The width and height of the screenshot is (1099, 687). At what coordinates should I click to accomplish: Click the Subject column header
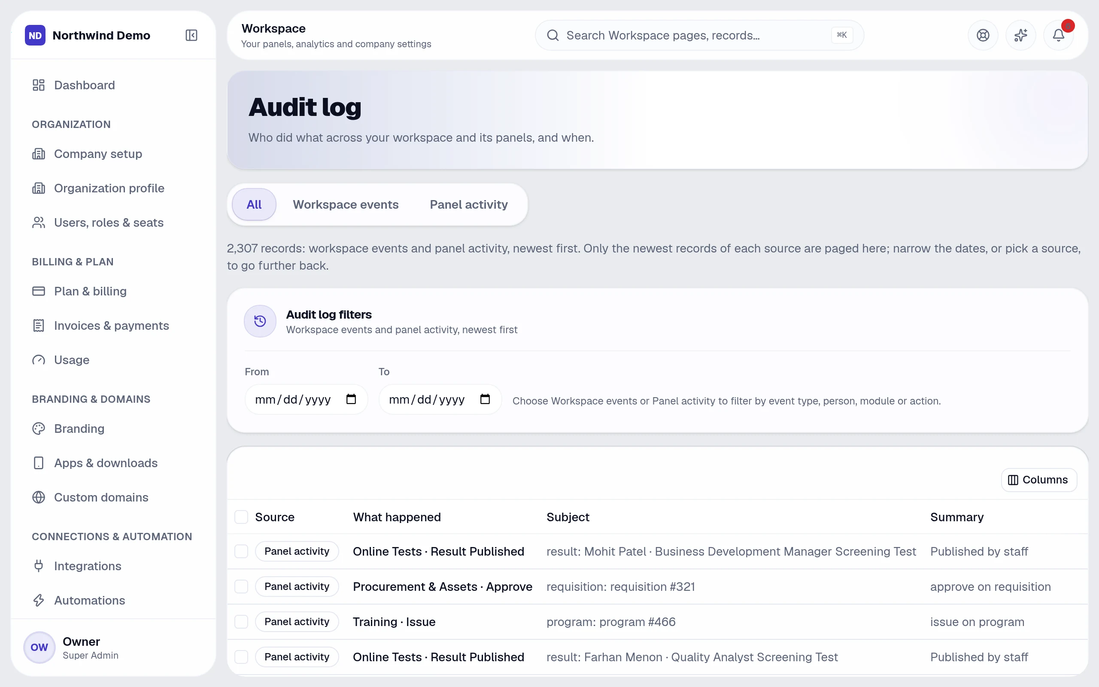(568, 517)
